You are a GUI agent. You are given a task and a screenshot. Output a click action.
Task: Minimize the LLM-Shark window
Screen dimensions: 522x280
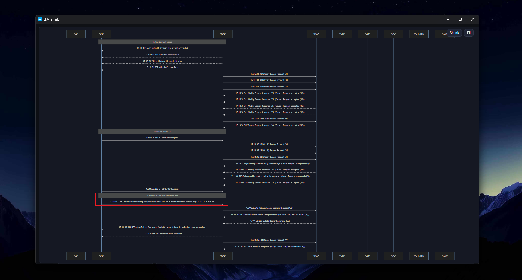tap(448, 19)
